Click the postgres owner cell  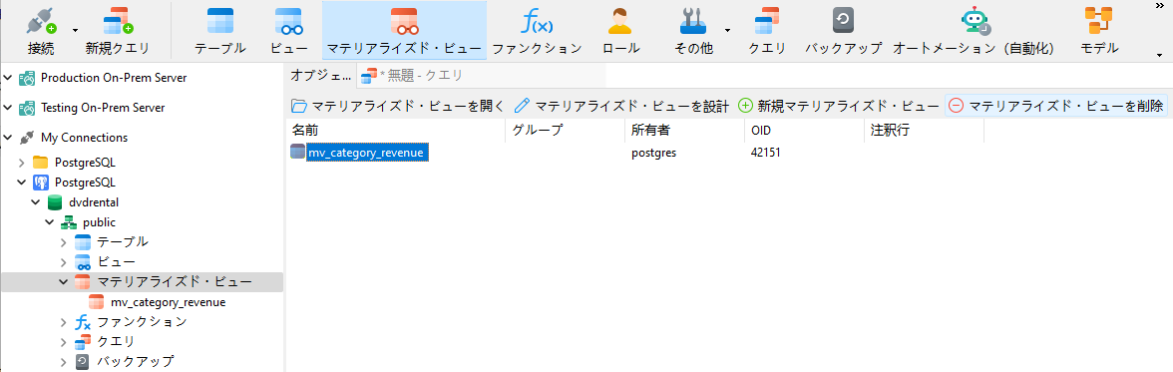click(654, 153)
